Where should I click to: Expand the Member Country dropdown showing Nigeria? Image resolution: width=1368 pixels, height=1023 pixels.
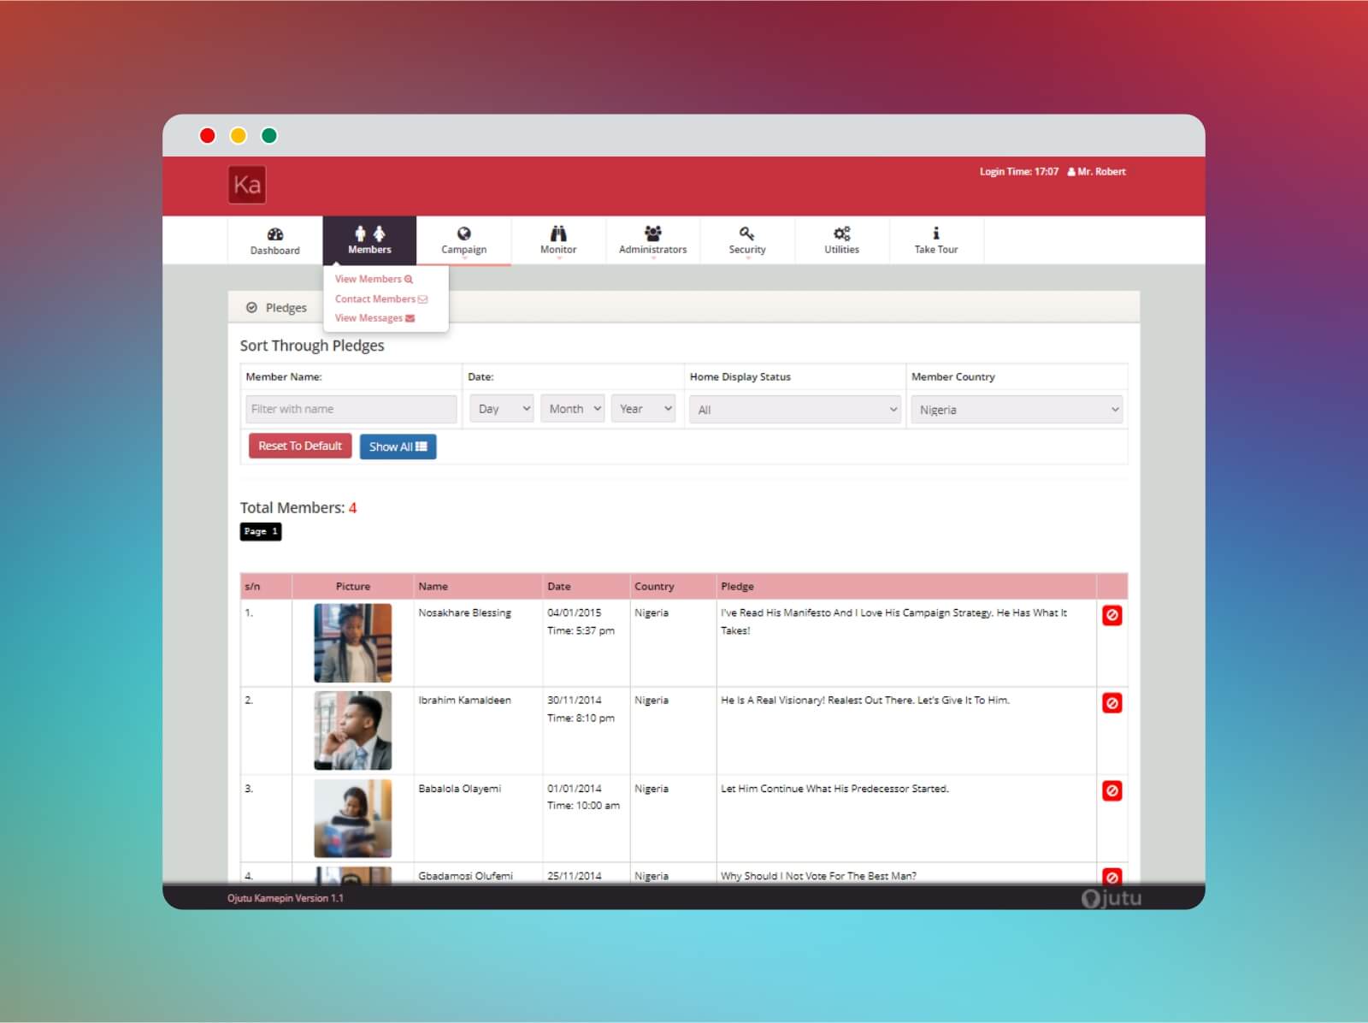coord(1017,410)
